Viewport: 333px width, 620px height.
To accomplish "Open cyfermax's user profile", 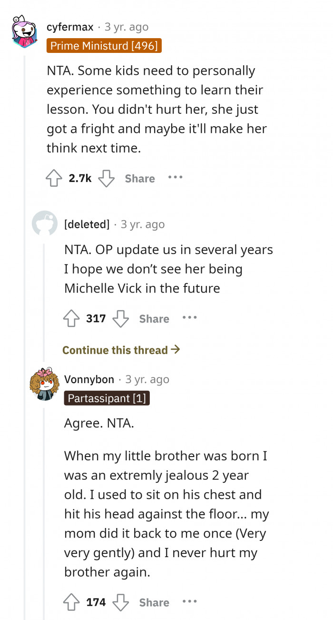I will click(x=70, y=27).
